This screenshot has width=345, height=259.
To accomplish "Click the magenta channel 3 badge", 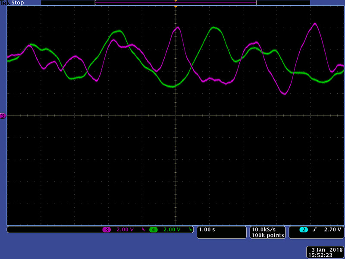I will click(x=107, y=230).
